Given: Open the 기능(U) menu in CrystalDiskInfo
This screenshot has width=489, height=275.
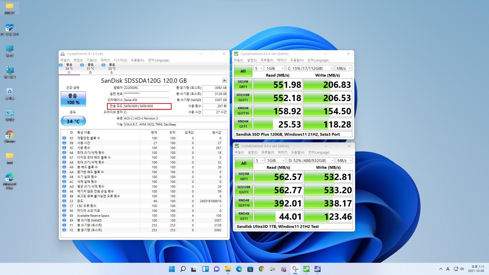Looking at the screenshot, I should [x=92, y=60].
